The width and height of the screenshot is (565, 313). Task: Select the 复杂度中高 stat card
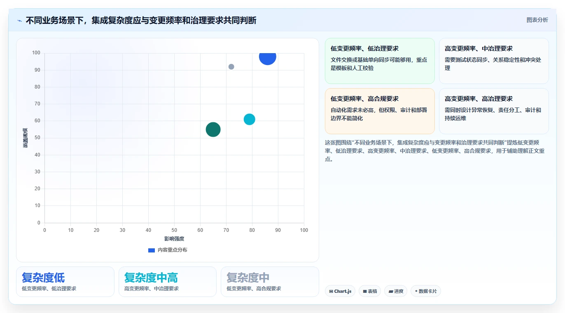pyautogui.click(x=168, y=282)
